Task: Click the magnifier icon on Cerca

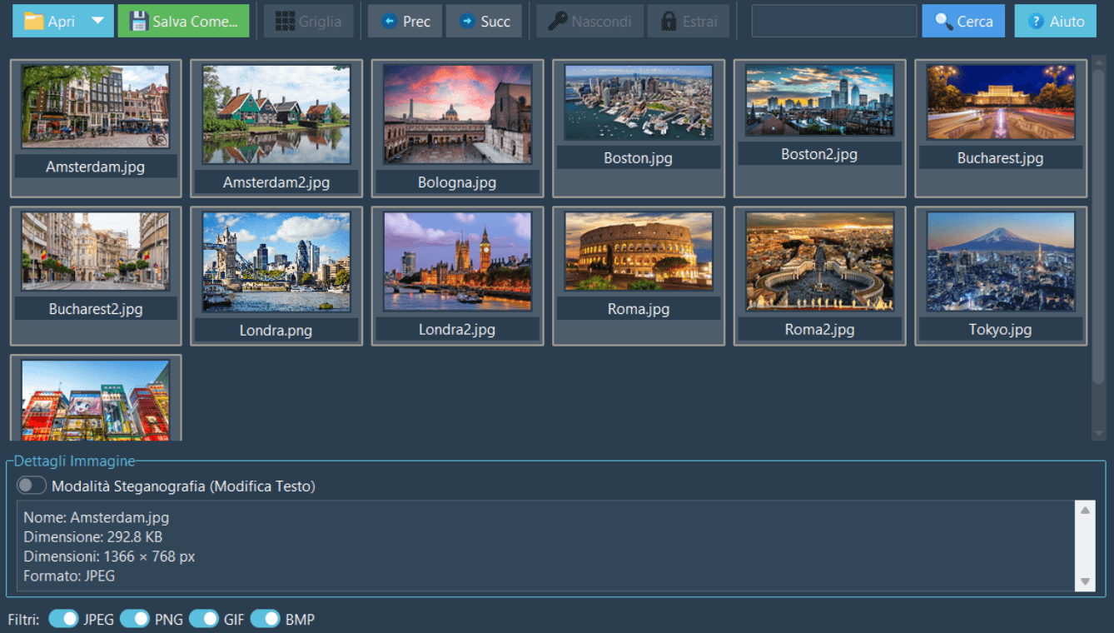Action: [x=943, y=22]
